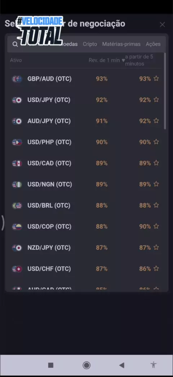Image resolution: width=173 pixels, height=377 pixels.
Task: Click the asset list scrollbar
Action: click(165, 91)
